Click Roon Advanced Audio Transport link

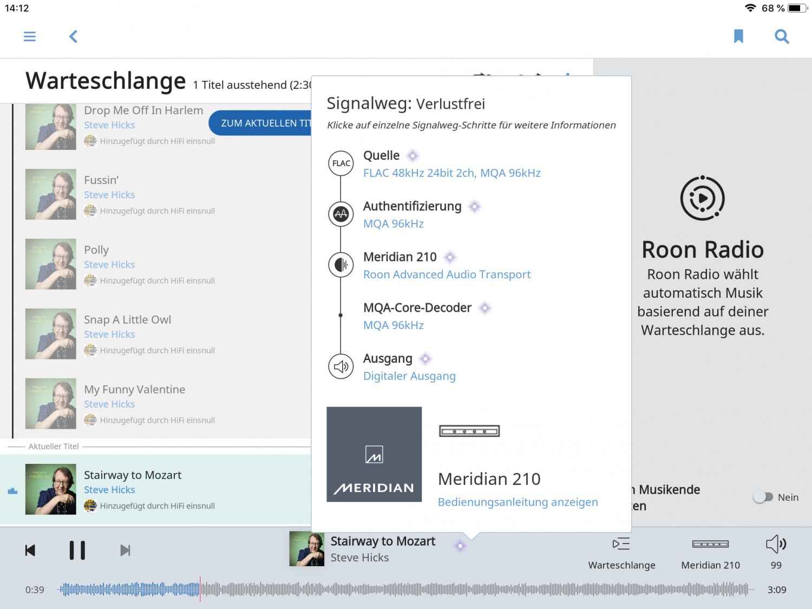pos(447,274)
